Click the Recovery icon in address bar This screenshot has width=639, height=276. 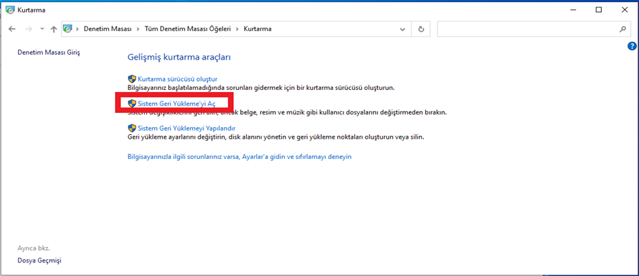pos(68,29)
